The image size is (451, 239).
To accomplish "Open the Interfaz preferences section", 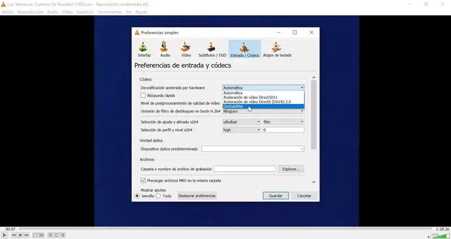I will point(144,49).
